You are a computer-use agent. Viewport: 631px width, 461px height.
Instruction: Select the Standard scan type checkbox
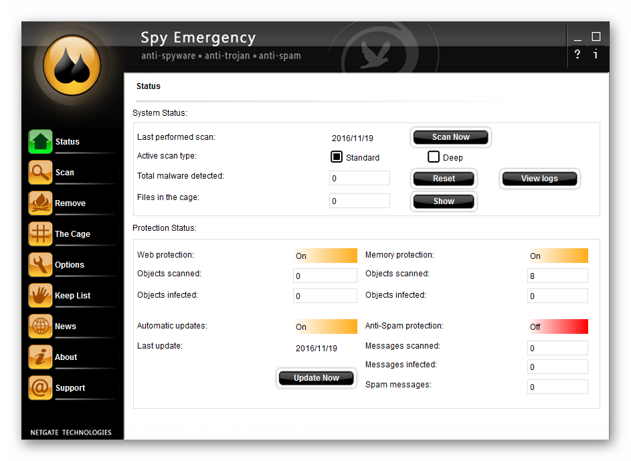pyautogui.click(x=337, y=157)
